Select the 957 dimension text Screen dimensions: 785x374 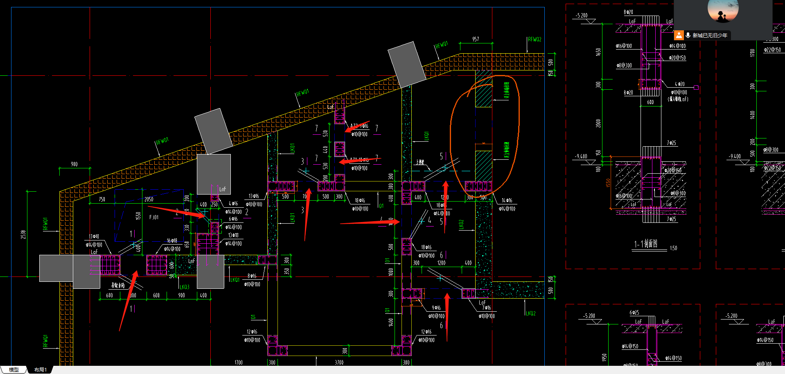[x=475, y=39]
